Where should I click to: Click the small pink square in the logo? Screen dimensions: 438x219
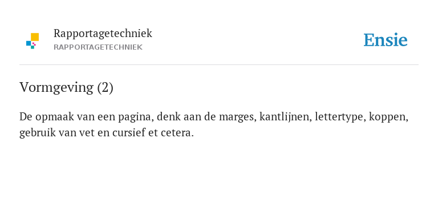pyautogui.click(x=34, y=44)
